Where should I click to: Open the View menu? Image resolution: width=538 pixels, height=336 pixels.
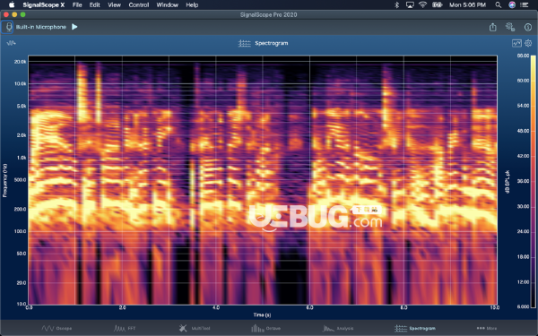click(x=114, y=4)
